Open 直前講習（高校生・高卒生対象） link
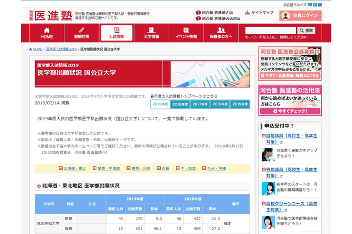Viewport: 352px width, 234px height. [x=291, y=139]
